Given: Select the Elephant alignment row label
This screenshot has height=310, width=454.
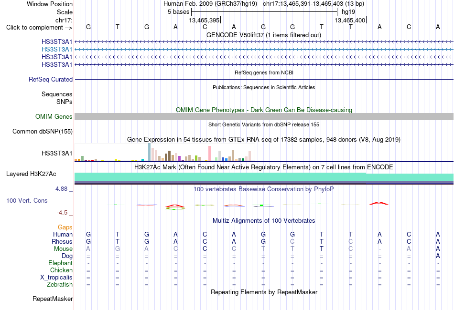Looking at the screenshot, I should click(60, 263).
